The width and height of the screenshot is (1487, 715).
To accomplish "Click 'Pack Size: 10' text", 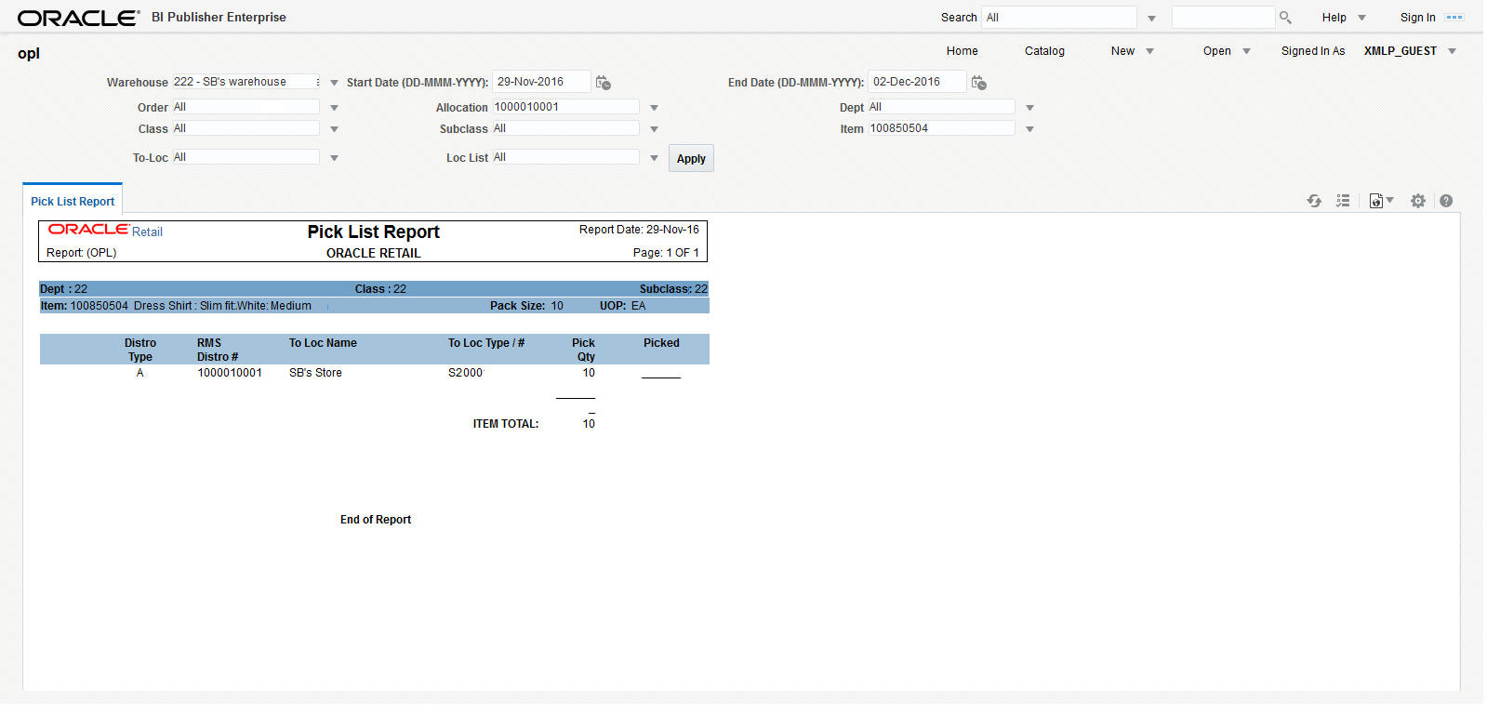I will pyautogui.click(x=526, y=306).
